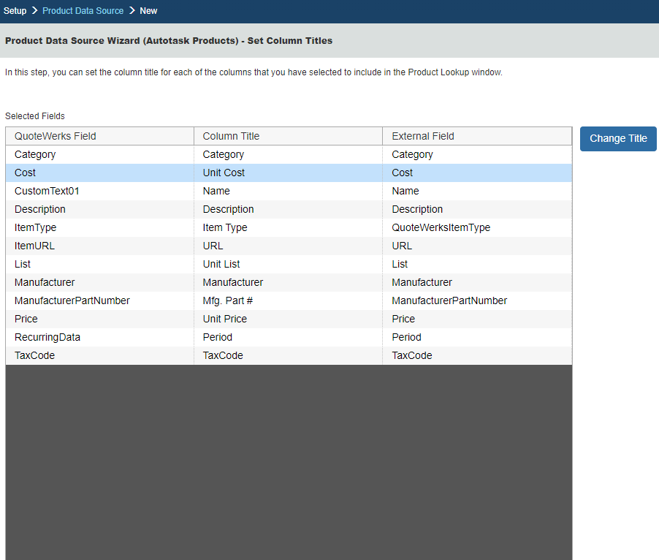Click the Mfg. Part # title cell

(x=228, y=301)
